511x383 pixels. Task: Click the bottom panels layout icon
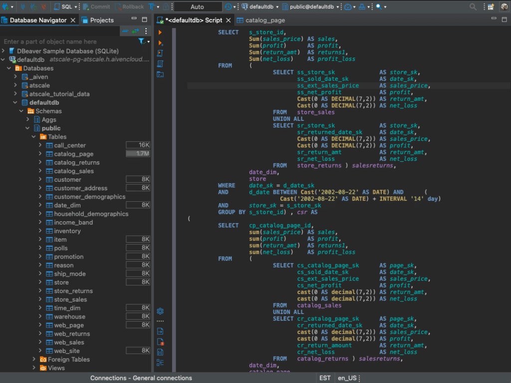click(x=160, y=363)
